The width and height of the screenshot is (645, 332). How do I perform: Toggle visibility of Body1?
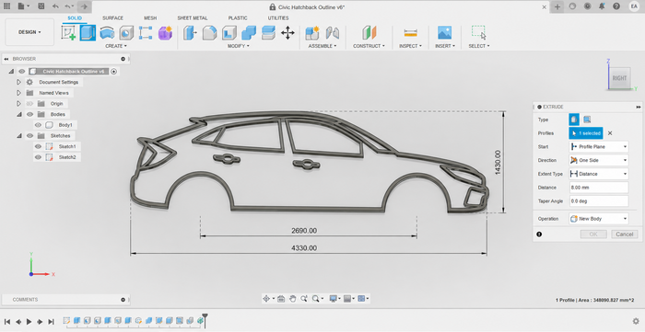pos(39,125)
